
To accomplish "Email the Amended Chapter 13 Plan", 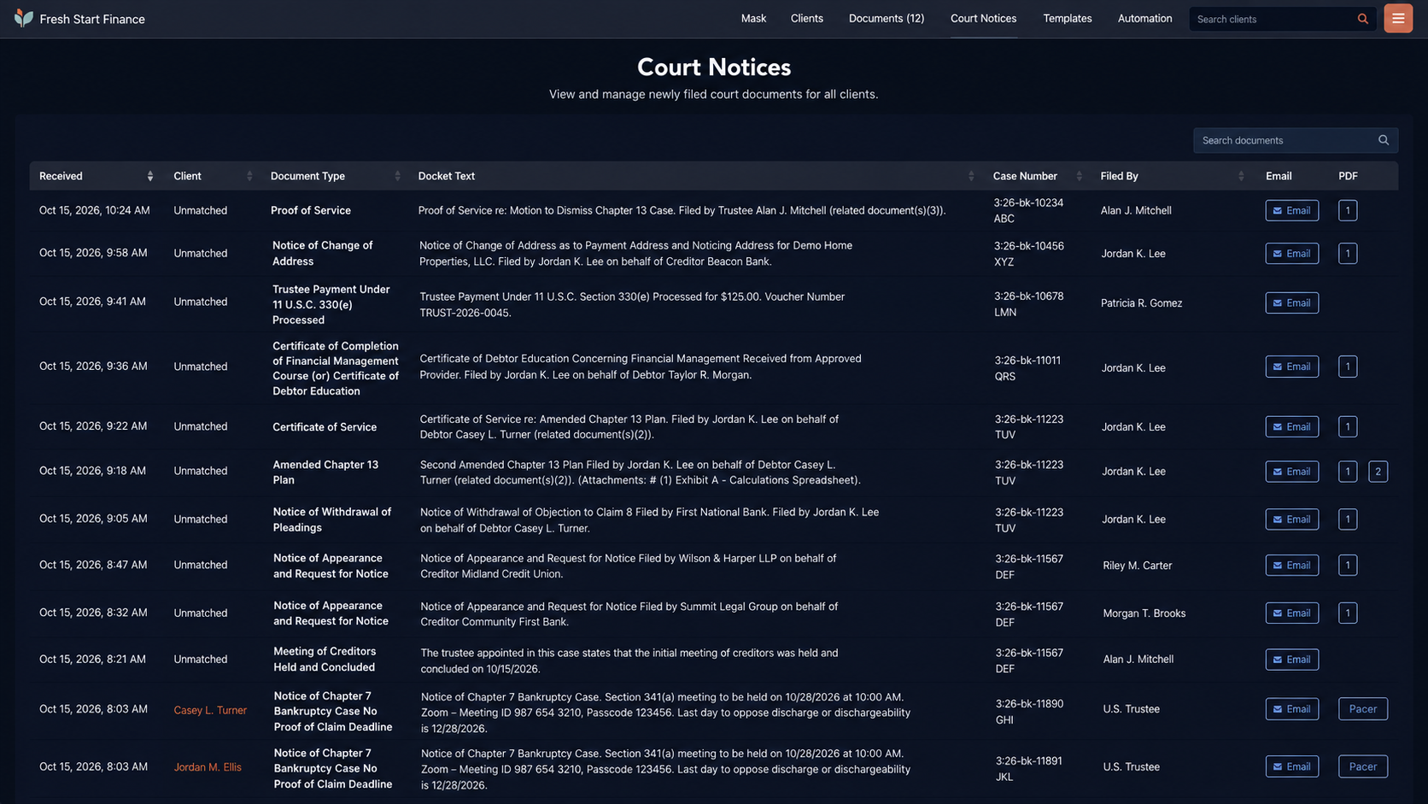I will [1291, 472].
